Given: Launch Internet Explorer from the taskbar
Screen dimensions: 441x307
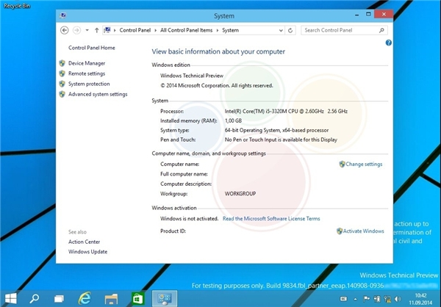Looking at the screenshot, I should point(85,298).
